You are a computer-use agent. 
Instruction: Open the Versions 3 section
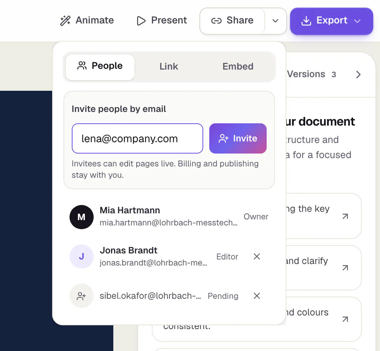[311, 74]
